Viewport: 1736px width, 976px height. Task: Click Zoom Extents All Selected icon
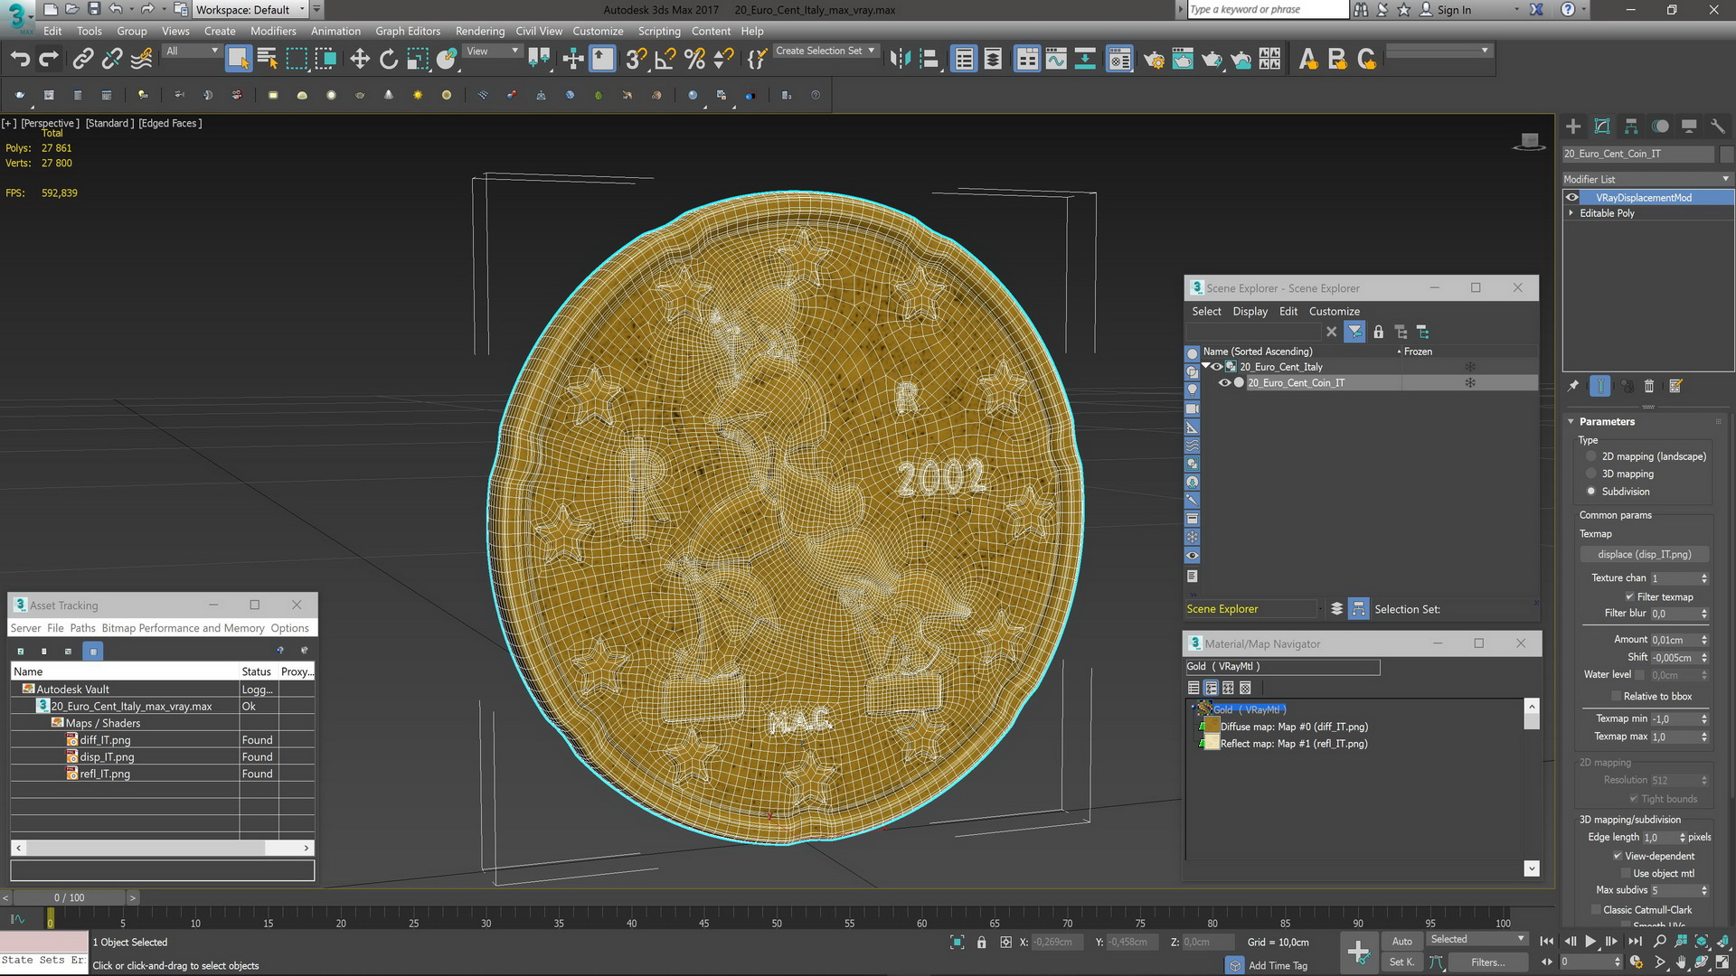point(1702,941)
